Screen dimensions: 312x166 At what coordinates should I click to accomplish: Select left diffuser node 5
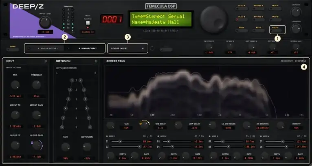pos(63,118)
